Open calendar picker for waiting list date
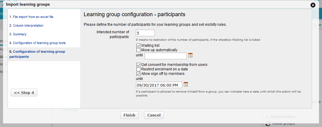Image resolution: width=322 pixels, height=127 pixels. (190, 55)
